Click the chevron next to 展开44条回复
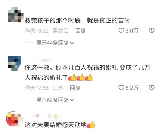Viewport: 163px width, 131px height. [x=72, y=43]
